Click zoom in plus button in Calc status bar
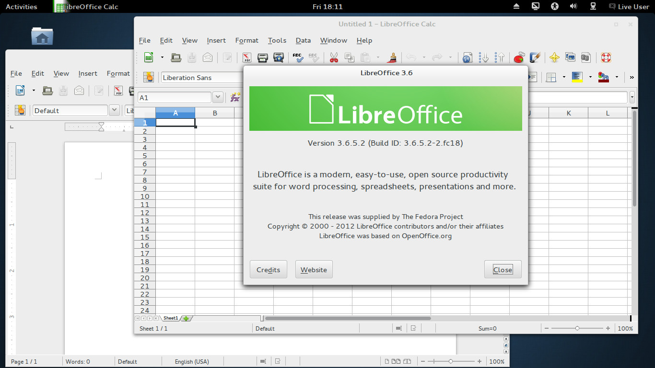Screen dimensions: 655x368 click(608, 328)
